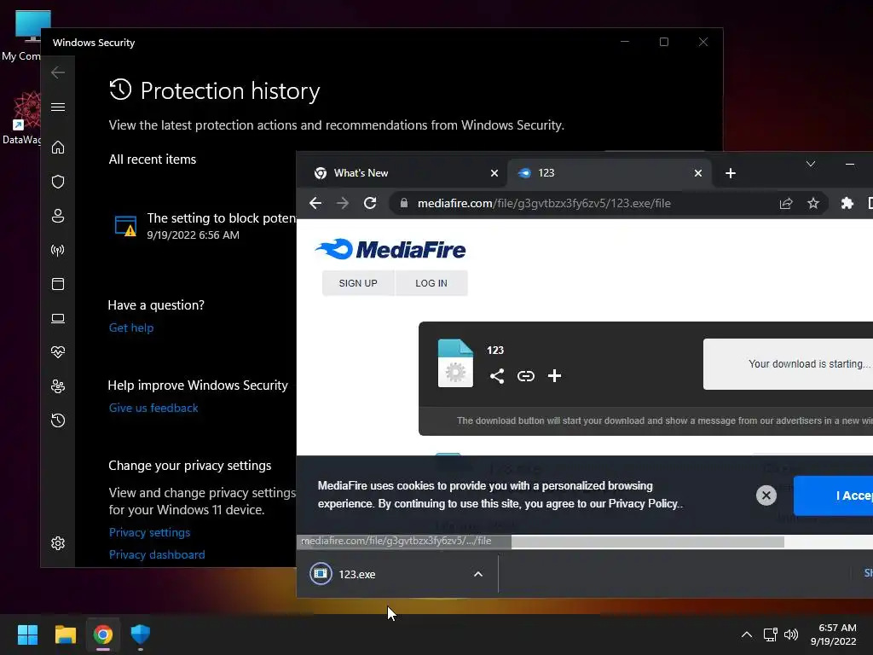Image resolution: width=873 pixels, height=655 pixels.
Task: Click the MediaFire logo
Action: click(x=390, y=250)
